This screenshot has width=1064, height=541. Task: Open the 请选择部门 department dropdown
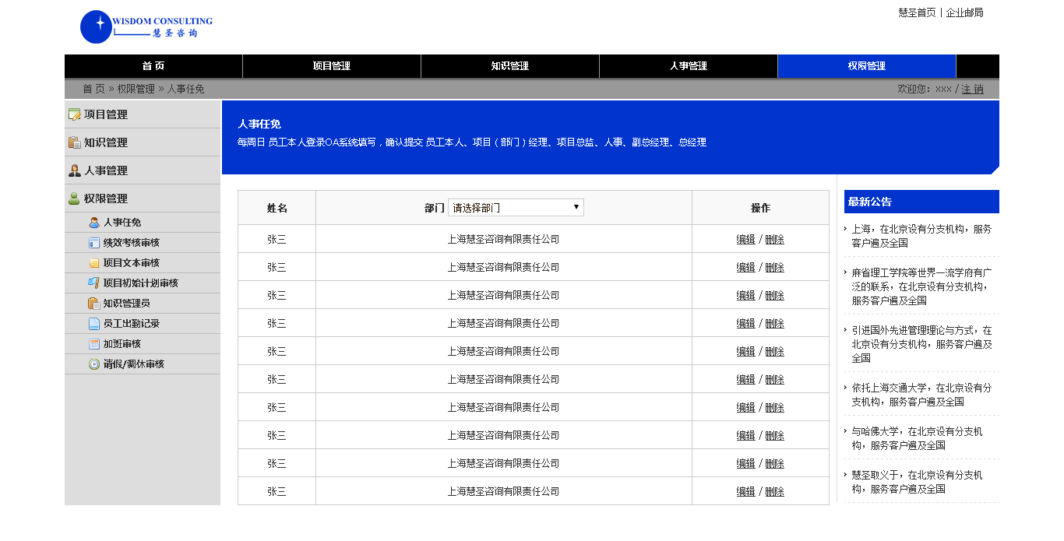pos(516,208)
